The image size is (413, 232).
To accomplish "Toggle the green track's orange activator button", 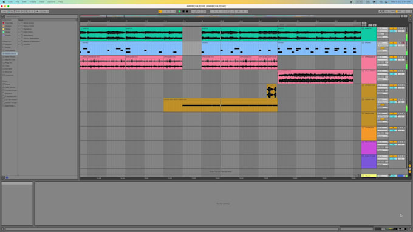I will (x=393, y=28).
